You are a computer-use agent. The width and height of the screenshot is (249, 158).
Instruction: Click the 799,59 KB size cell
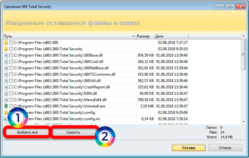click(145, 100)
